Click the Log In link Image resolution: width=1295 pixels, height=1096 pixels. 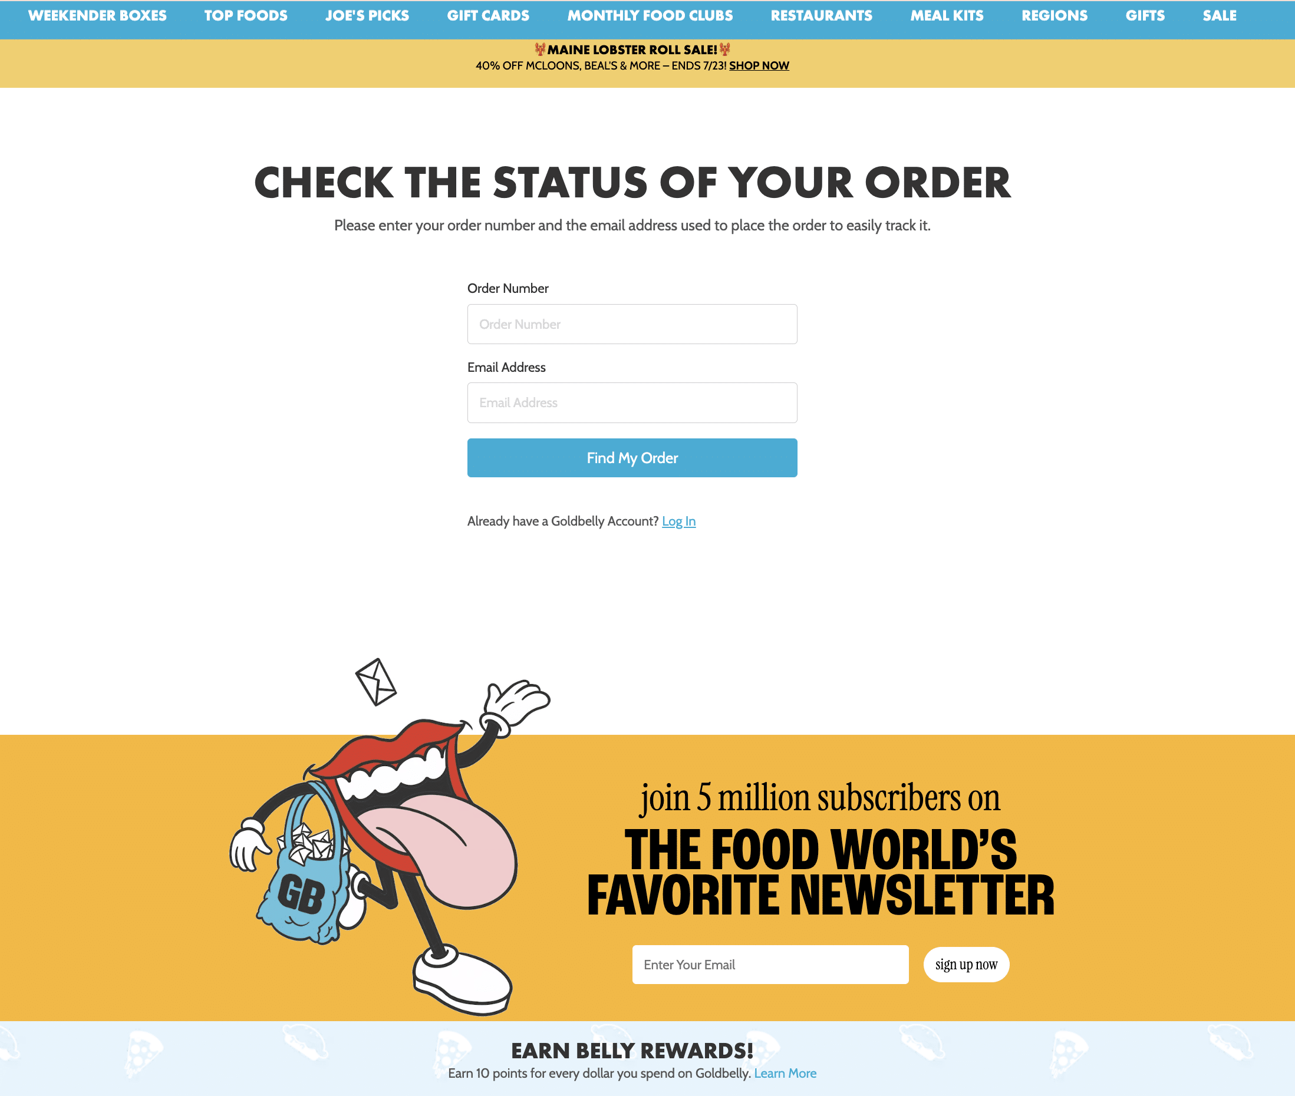click(678, 521)
